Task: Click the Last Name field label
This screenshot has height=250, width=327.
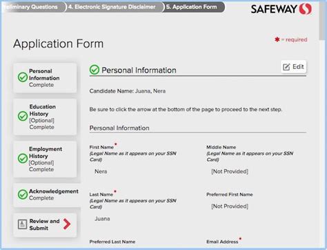Action: coord(101,195)
